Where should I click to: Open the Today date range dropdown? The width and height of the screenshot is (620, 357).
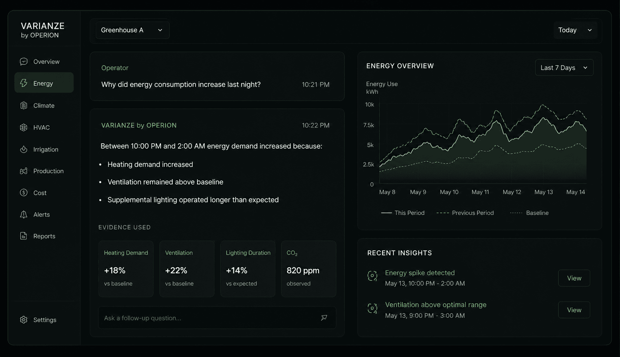575,30
